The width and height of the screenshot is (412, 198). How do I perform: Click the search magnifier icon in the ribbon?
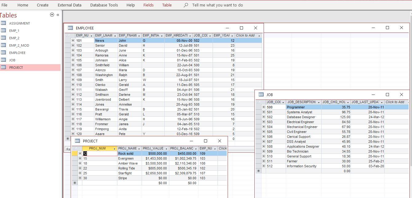pos(186,5)
